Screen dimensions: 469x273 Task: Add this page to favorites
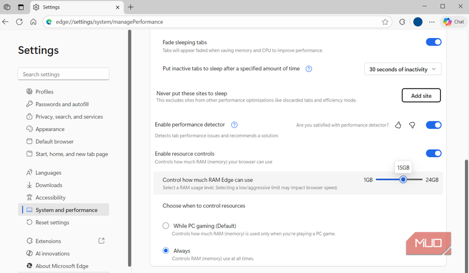pos(385,22)
